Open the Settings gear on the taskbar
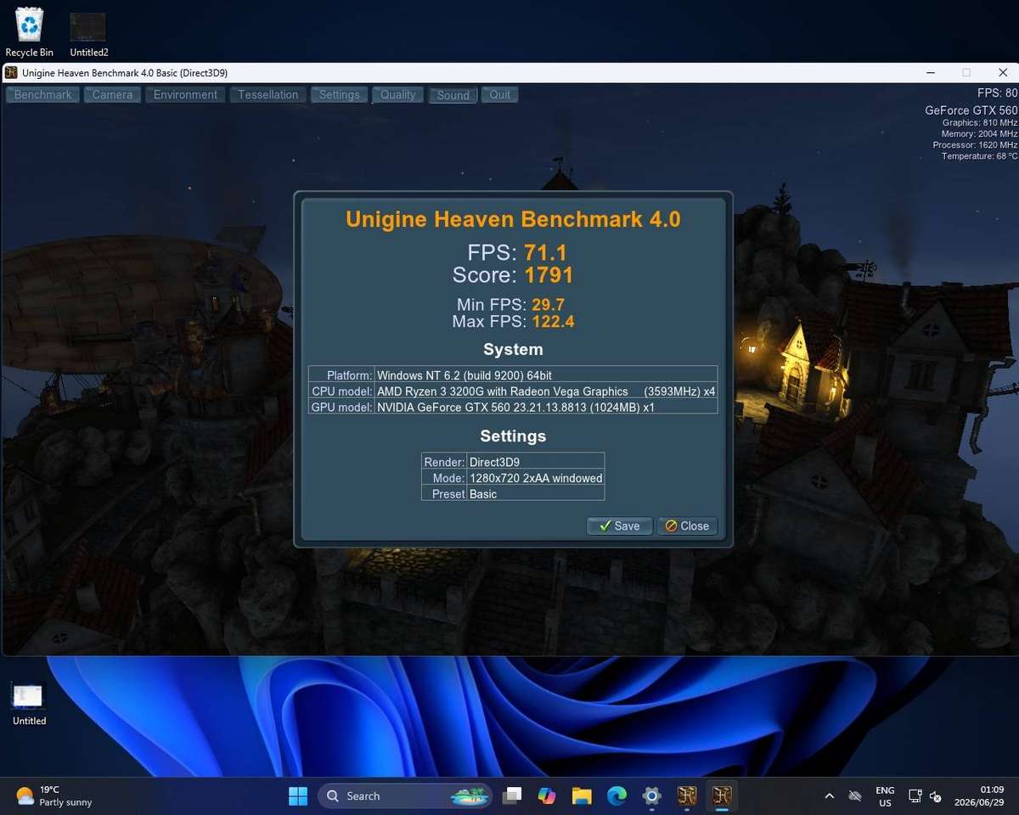 652,796
